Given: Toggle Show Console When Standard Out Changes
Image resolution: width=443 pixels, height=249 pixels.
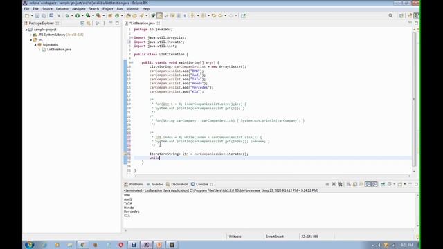Looking at the screenshot, I should [x=368, y=184].
